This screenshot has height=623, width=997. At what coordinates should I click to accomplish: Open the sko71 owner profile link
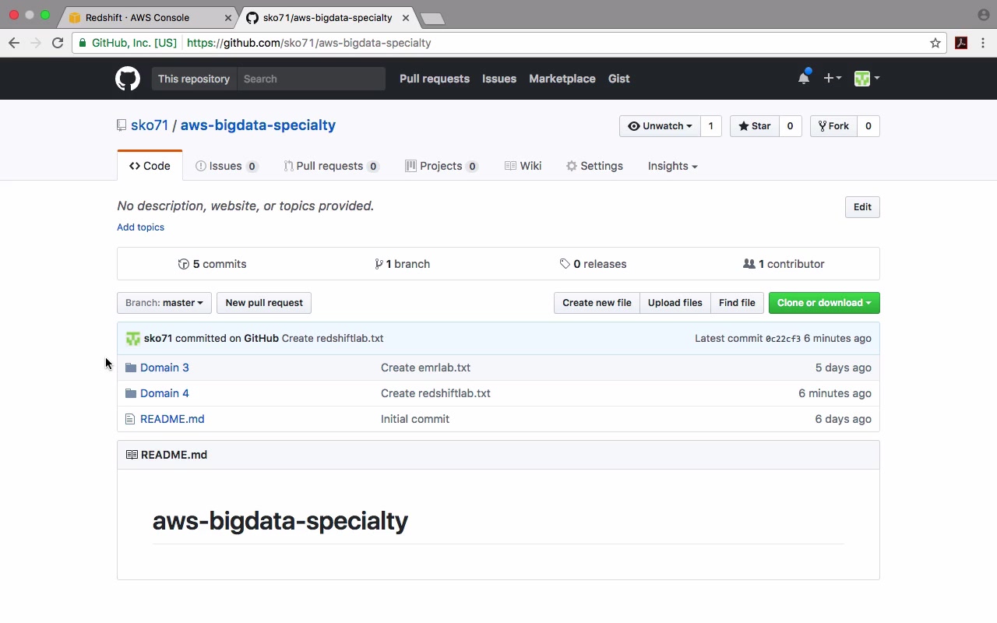(150, 125)
